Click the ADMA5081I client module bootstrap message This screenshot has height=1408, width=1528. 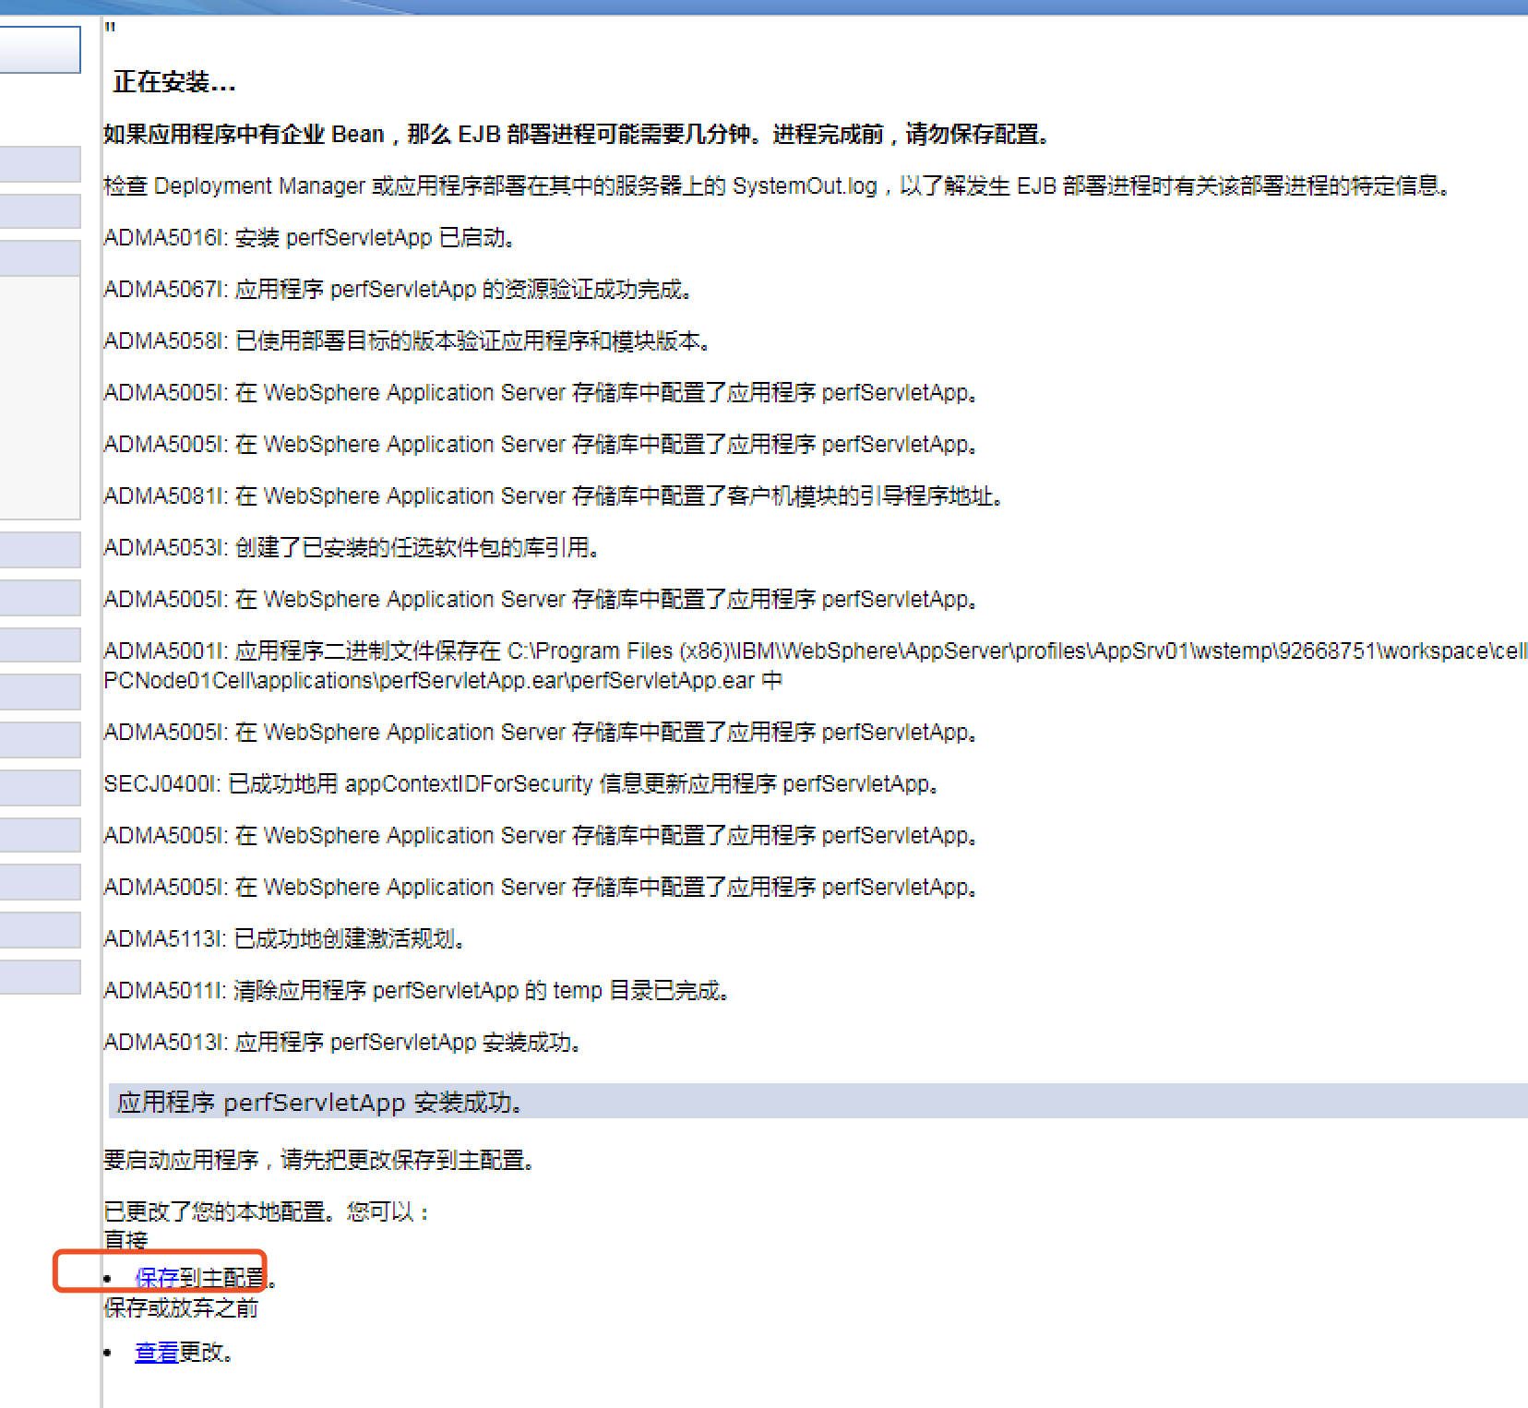pos(554,496)
